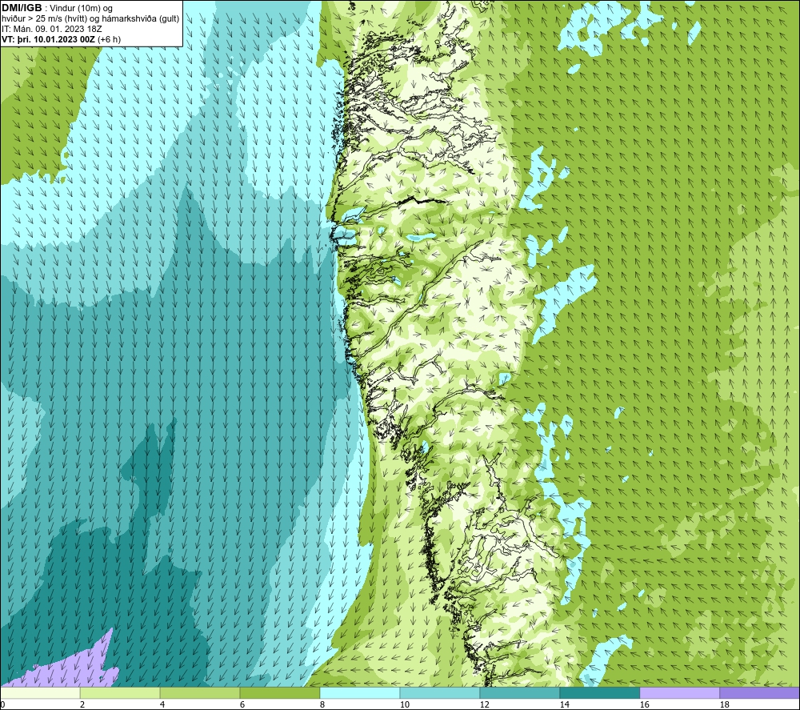
Task: Click the 6–8 m/s olive green legend swatch
Action: (279, 692)
